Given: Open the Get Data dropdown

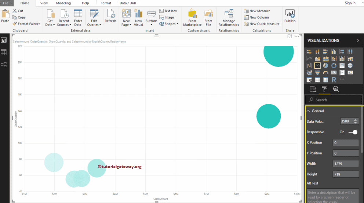Looking at the screenshot, I should point(50,18).
